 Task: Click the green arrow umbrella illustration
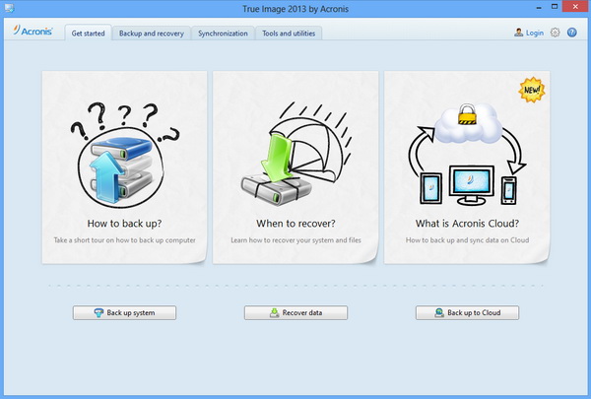point(295,154)
